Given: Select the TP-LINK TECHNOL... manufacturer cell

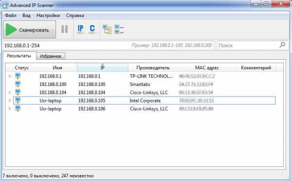Looking at the screenshot, I should [151, 76].
